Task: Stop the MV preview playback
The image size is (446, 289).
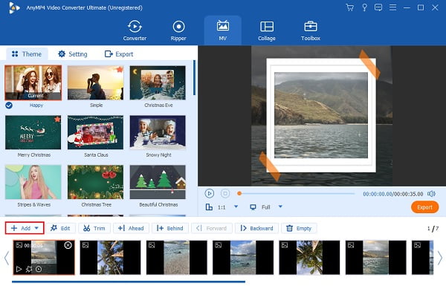Action: point(225,193)
